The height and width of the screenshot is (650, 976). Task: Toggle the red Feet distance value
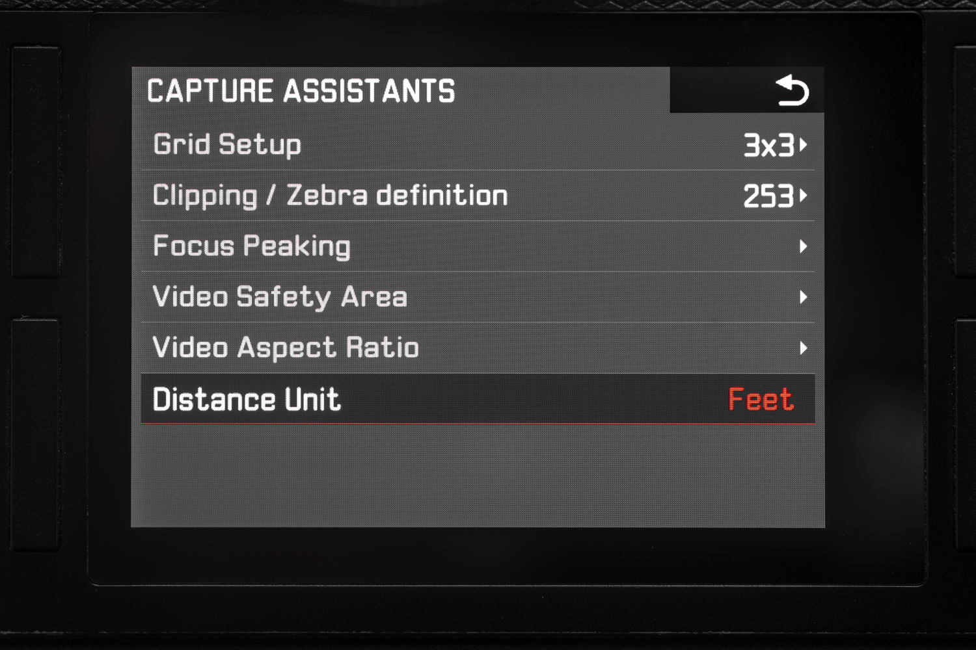[x=761, y=399]
